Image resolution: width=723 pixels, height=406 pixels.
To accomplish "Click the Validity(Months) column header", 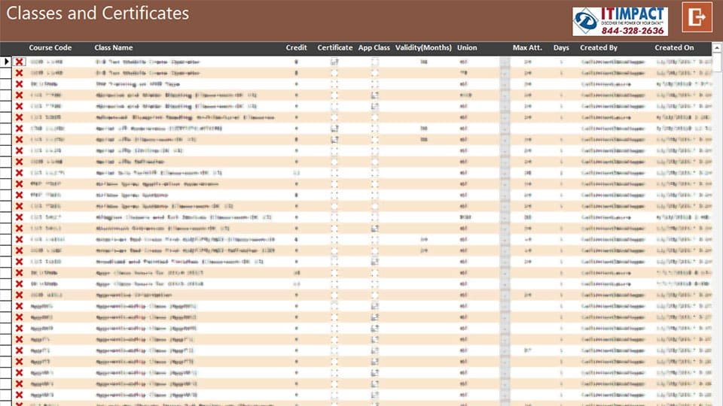I will point(423,47).
